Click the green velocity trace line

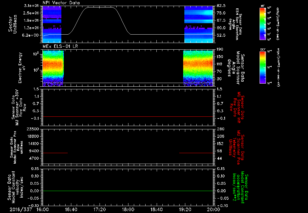click(x=128, y=191)
